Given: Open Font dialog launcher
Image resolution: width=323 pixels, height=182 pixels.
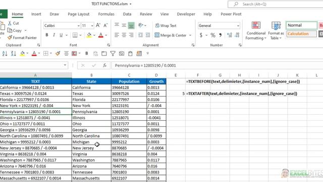Looking at the screenshot, I should [x=109, y=45].
